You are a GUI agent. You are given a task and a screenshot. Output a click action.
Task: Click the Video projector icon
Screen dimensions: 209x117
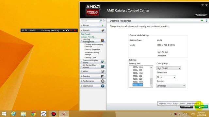103,71
